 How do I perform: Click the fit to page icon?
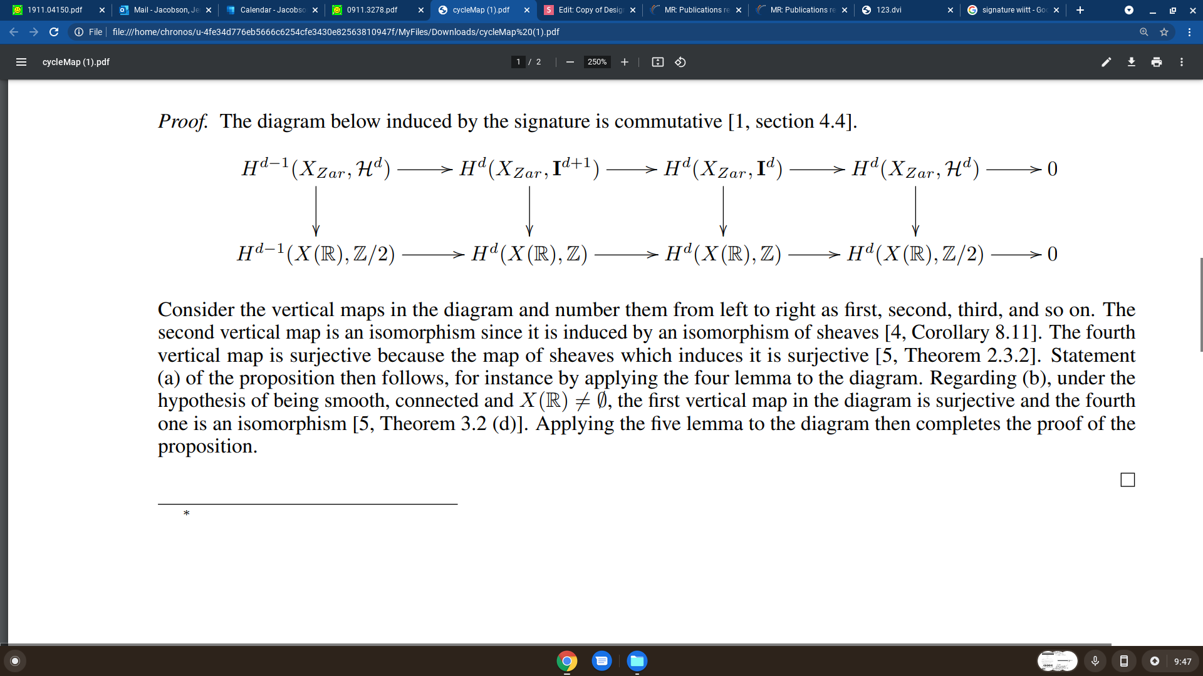pyautogui.click(x=657, y=62)
